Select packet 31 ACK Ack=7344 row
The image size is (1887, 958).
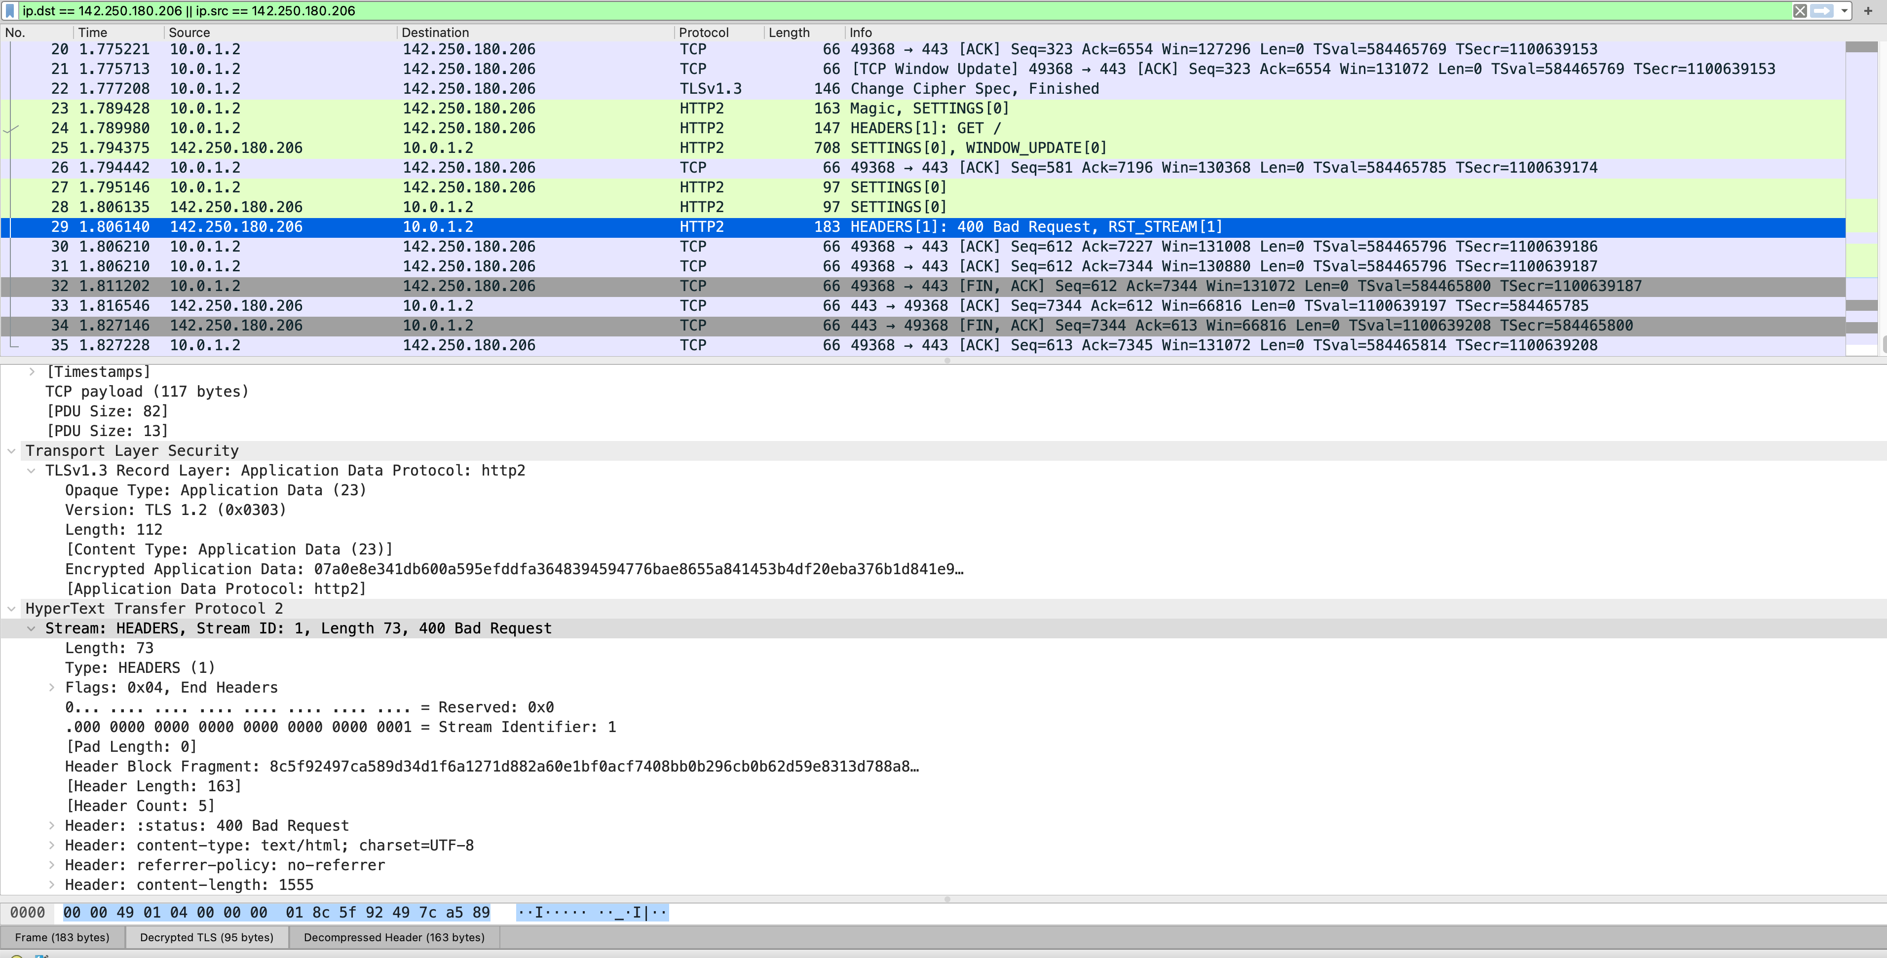pos(923,266)
